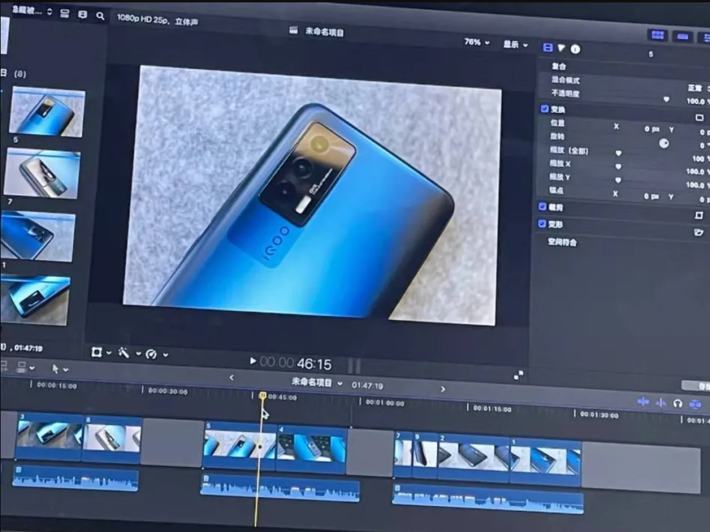Image resolution: width=710 pixels, height=532 pixels.
Task: Open the 未命名项目 timeline project dropdown
Action: (x=316, y=382)
